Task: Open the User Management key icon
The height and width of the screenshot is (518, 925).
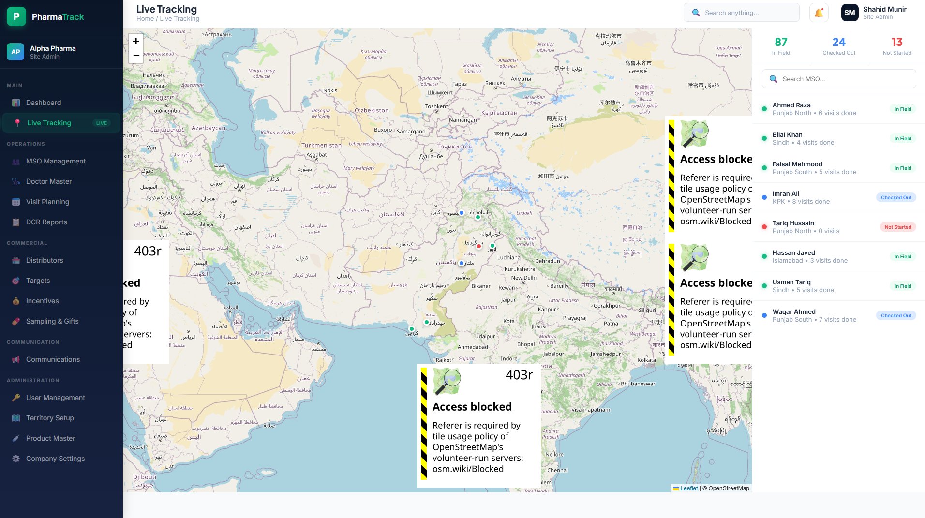Action: point(16,398)
